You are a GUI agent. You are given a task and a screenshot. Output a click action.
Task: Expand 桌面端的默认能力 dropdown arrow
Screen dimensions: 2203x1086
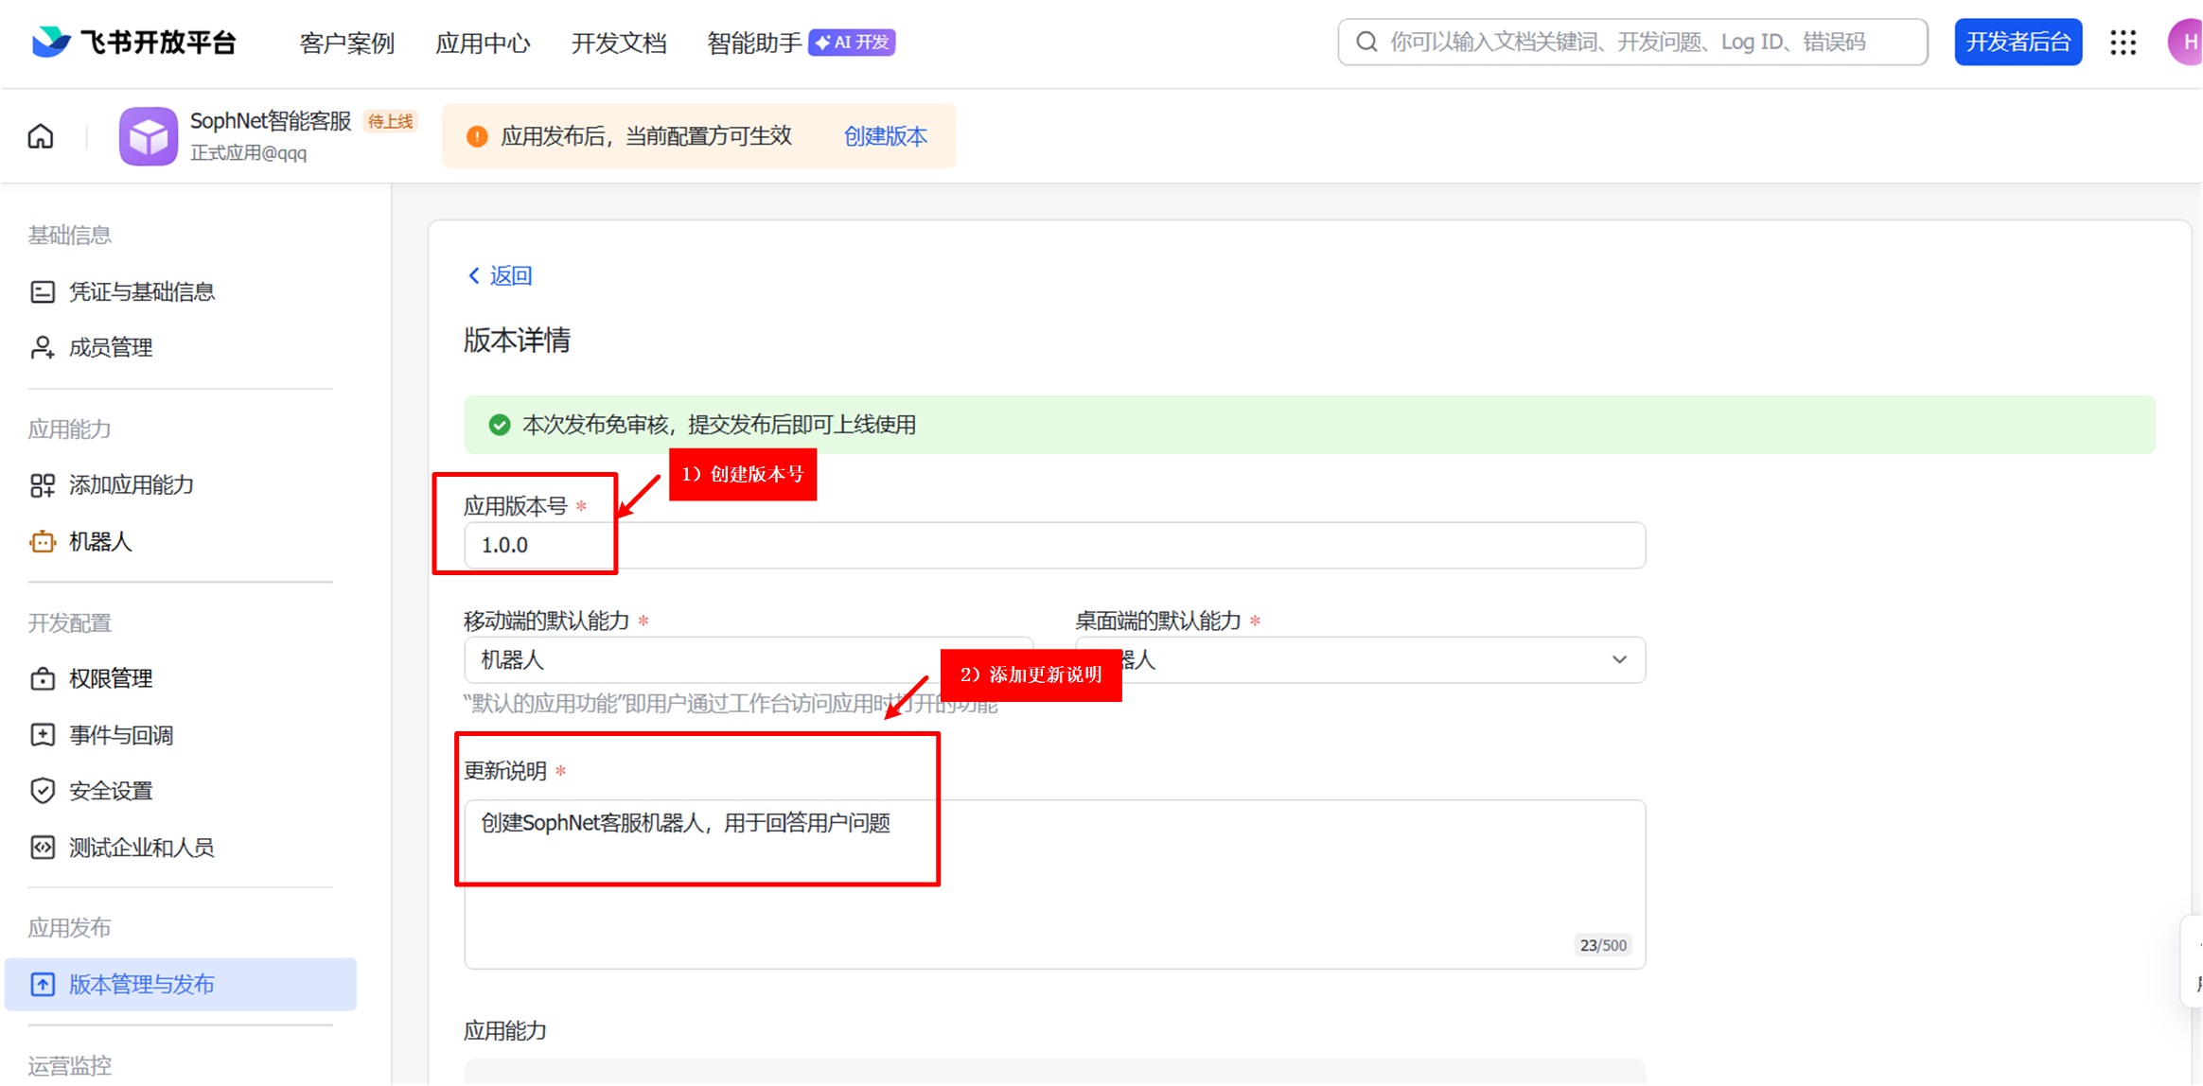pyautogui.click(x=1619, y=659)
